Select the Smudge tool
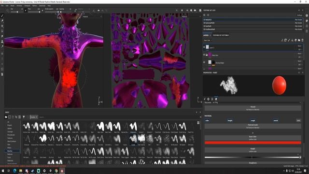Image resolution: width=309 pixels, height=174 pixels. pos(2,36)
